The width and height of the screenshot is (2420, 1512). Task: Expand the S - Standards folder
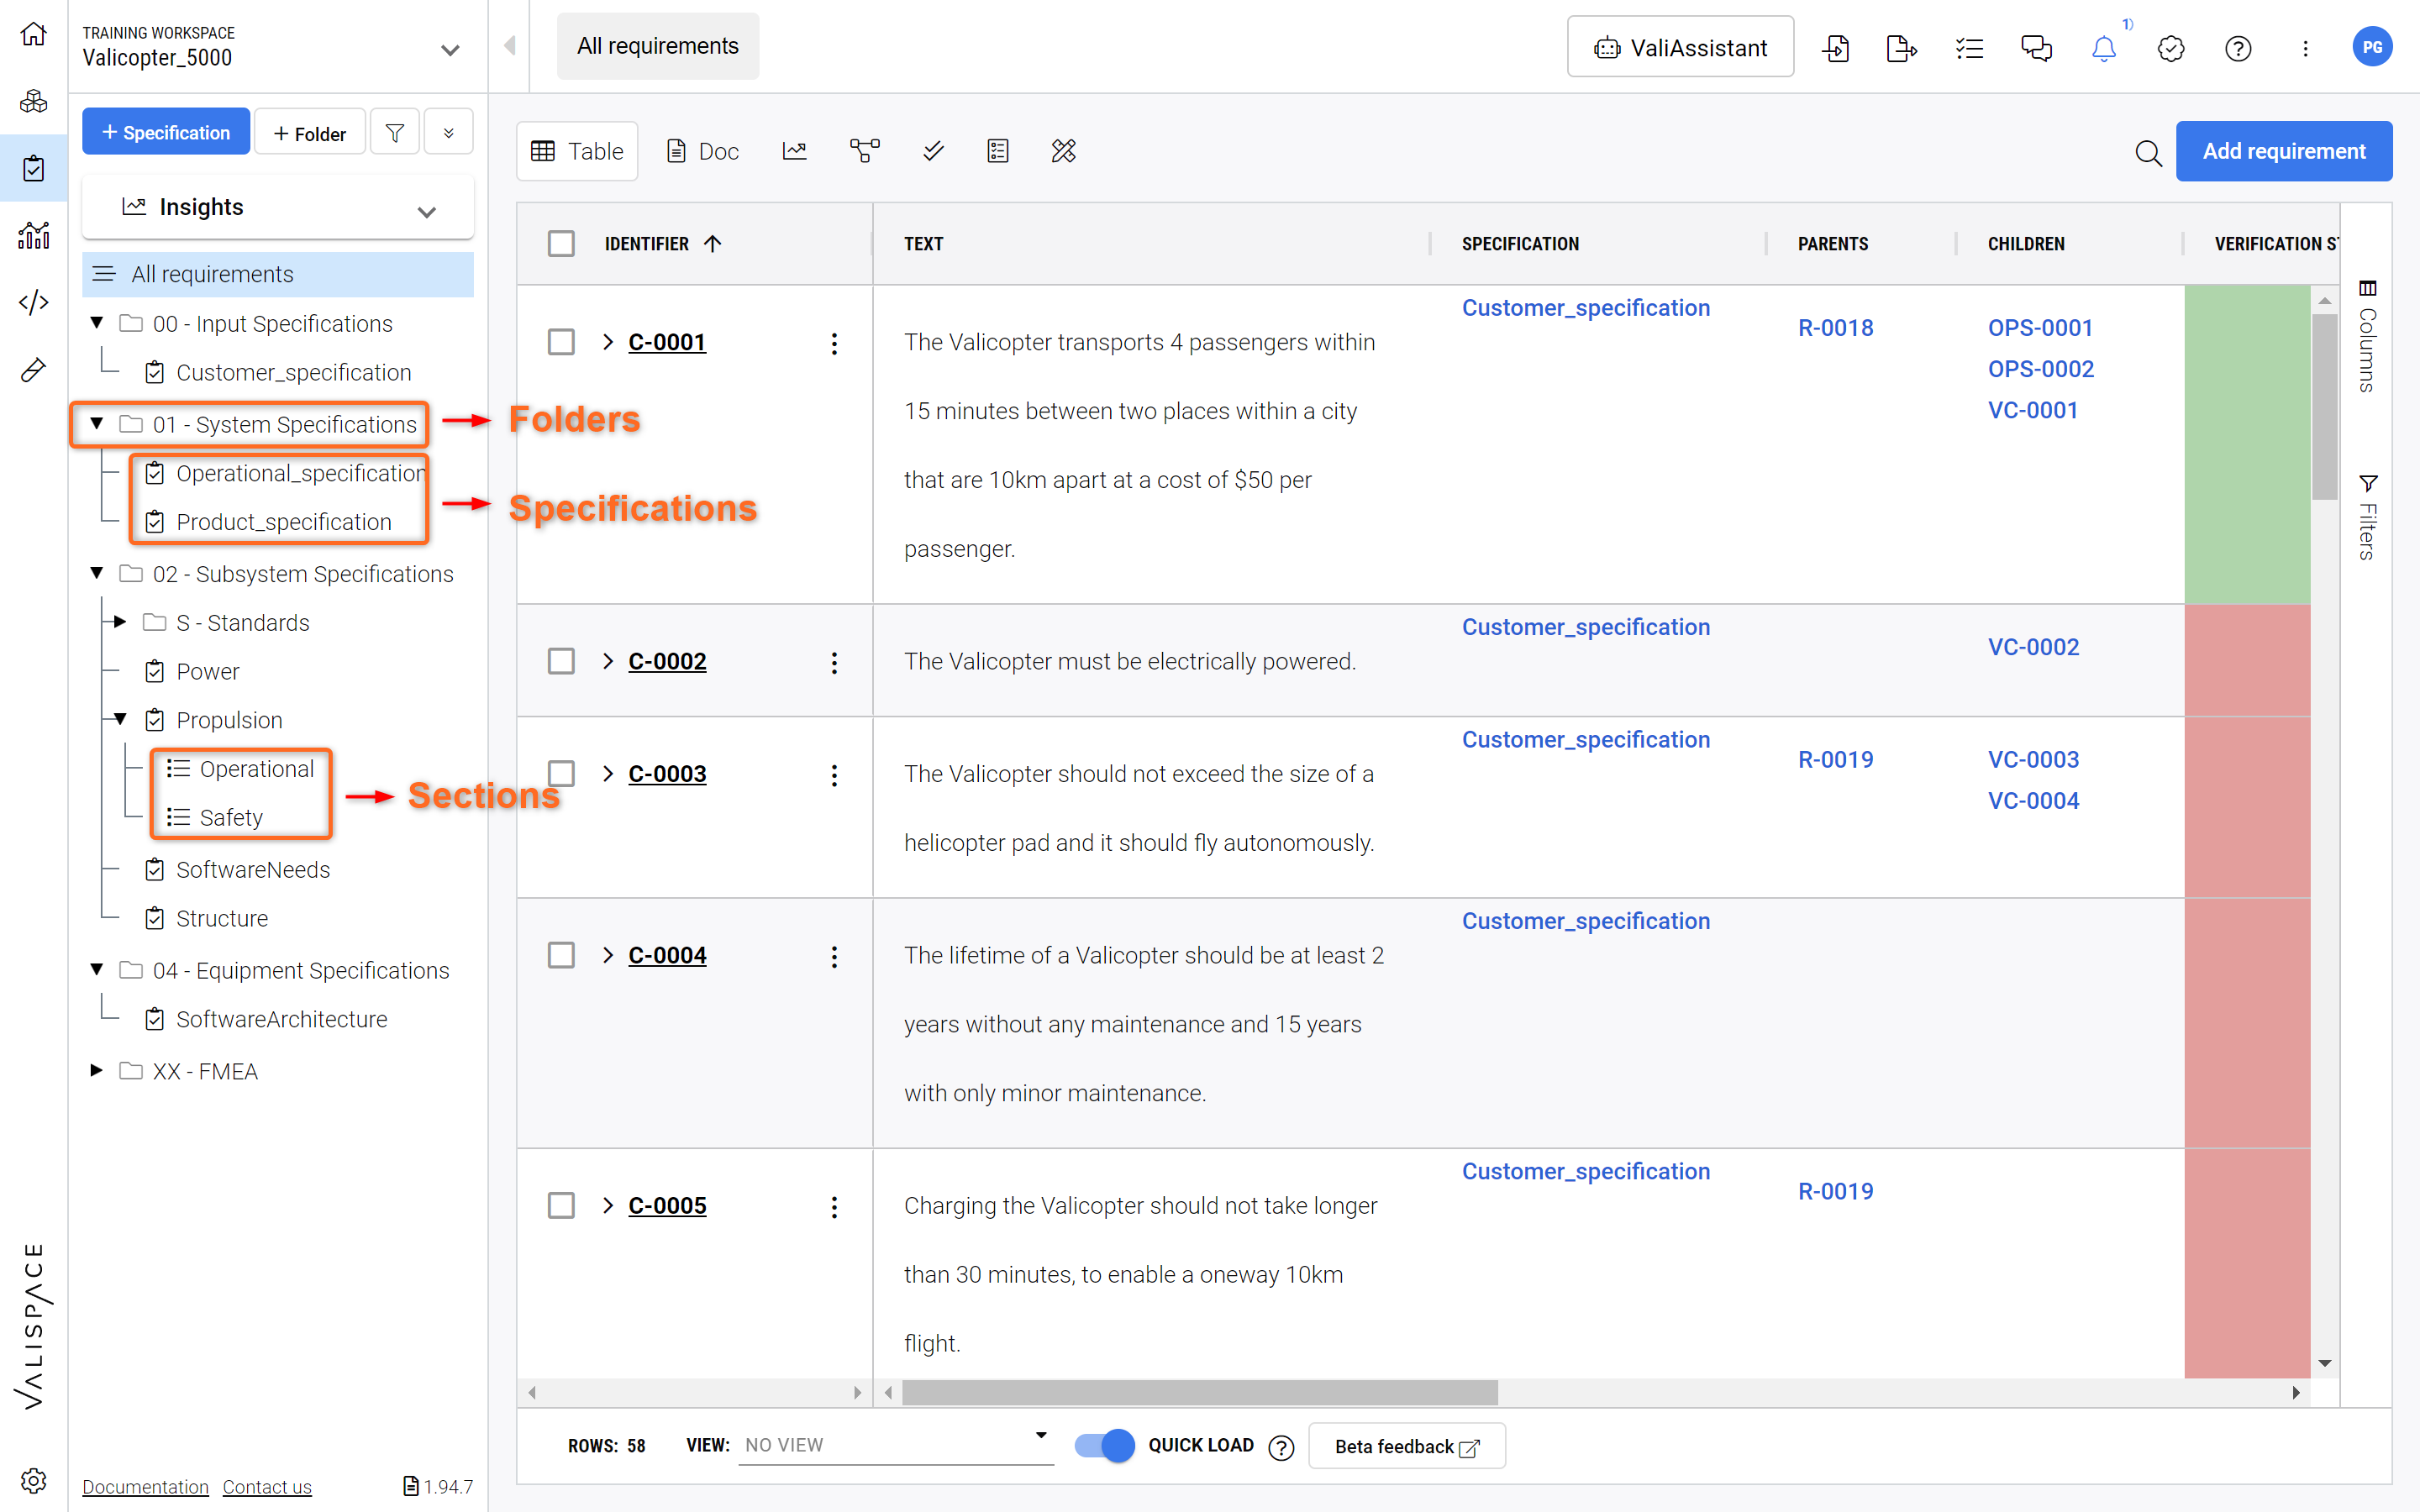click(120, 622)
